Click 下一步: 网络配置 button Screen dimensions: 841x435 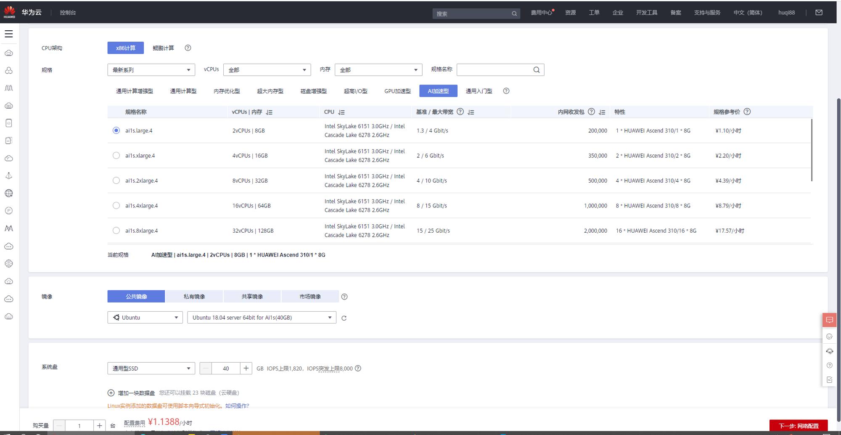point(799,425)
